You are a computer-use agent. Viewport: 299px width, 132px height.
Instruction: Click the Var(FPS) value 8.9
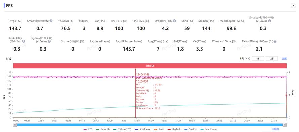click(x=100, y=29)
